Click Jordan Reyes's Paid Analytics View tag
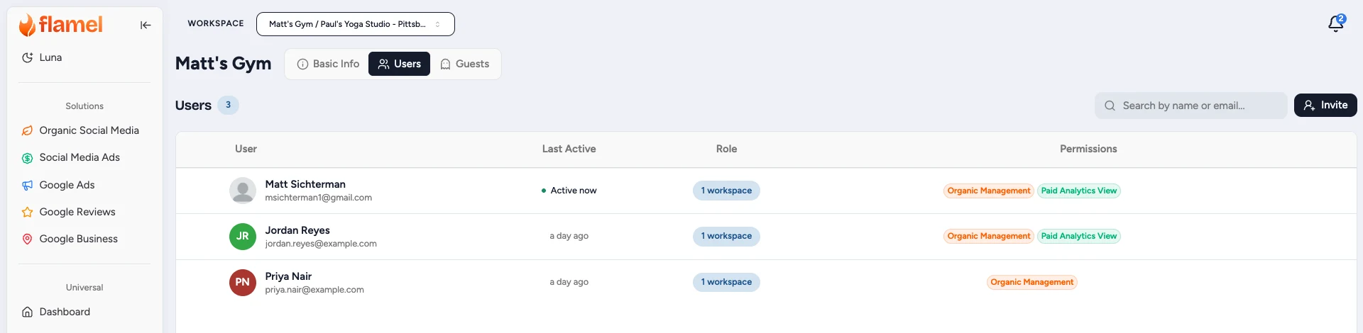1363x333 pixels. [1079, 236]
